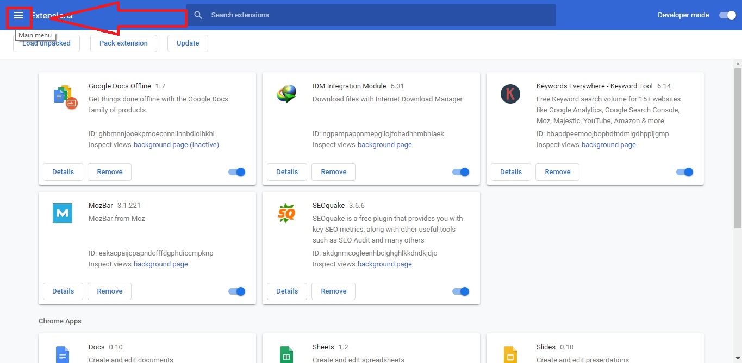Image resolution: width=742 pixels, height=363 pixels.
Task: Click the MozBar M icon
Action: [63, 213]
